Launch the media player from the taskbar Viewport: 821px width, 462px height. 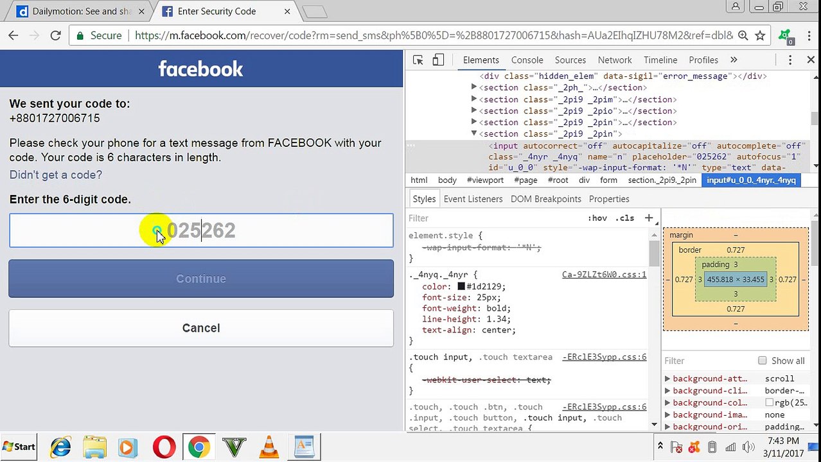[128, 447]
